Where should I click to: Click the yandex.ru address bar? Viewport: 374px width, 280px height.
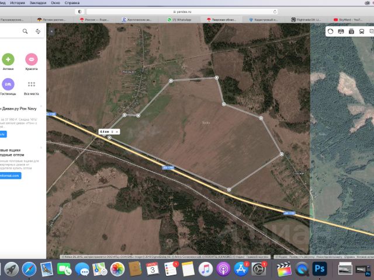[182, 12]
